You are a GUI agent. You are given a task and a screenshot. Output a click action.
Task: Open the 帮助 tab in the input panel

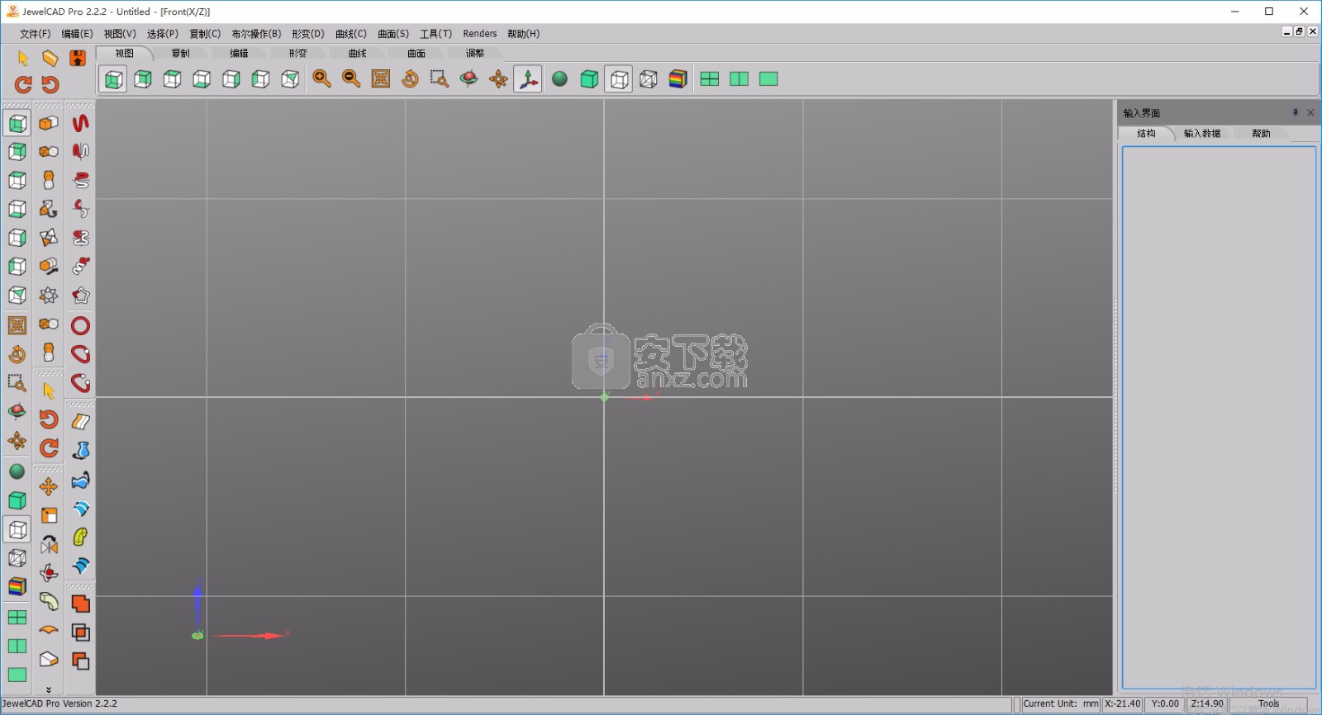[1261, 134]
